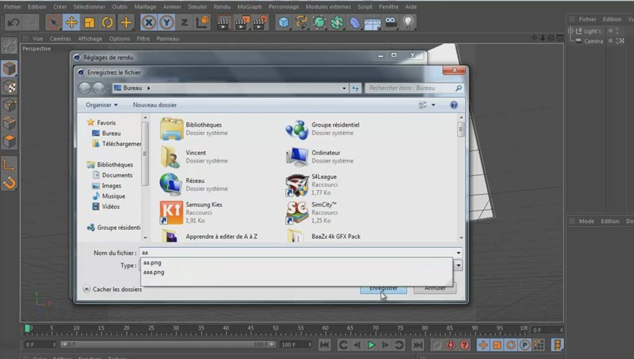Open the render settings clapperboard icon
Image resolution: width=634 pixels, height=359 pixels.
pos(261,22)
